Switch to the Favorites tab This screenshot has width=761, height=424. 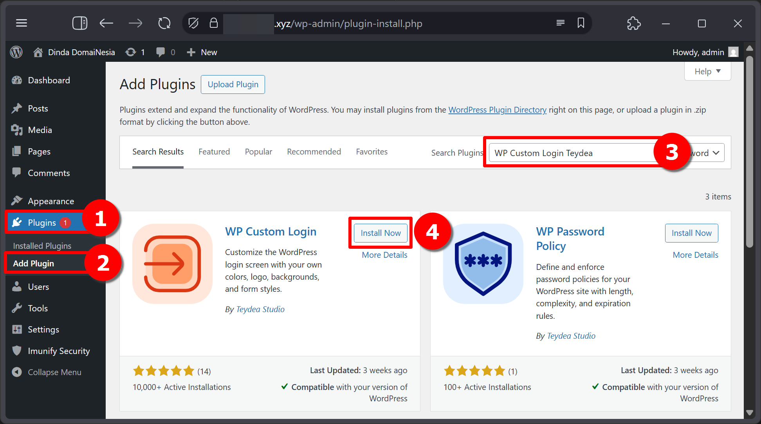coord(371,152)
